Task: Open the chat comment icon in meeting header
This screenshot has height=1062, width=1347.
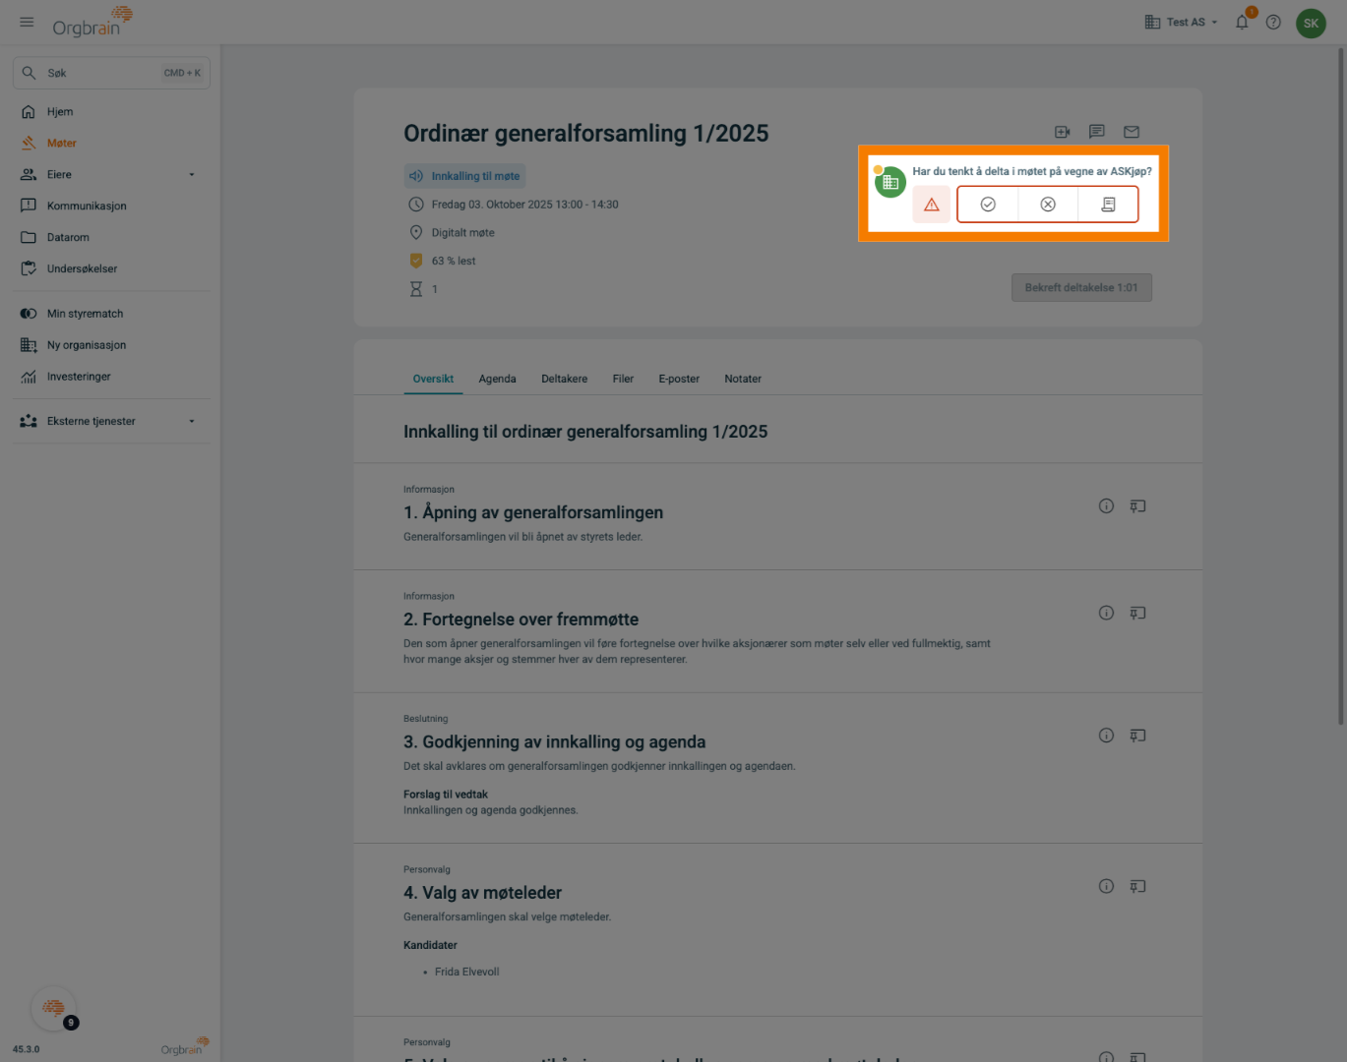Action: tap(1097, 132)
